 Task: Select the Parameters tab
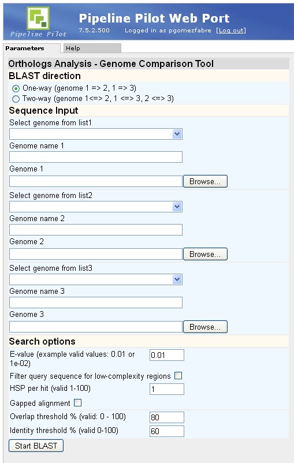31,48
